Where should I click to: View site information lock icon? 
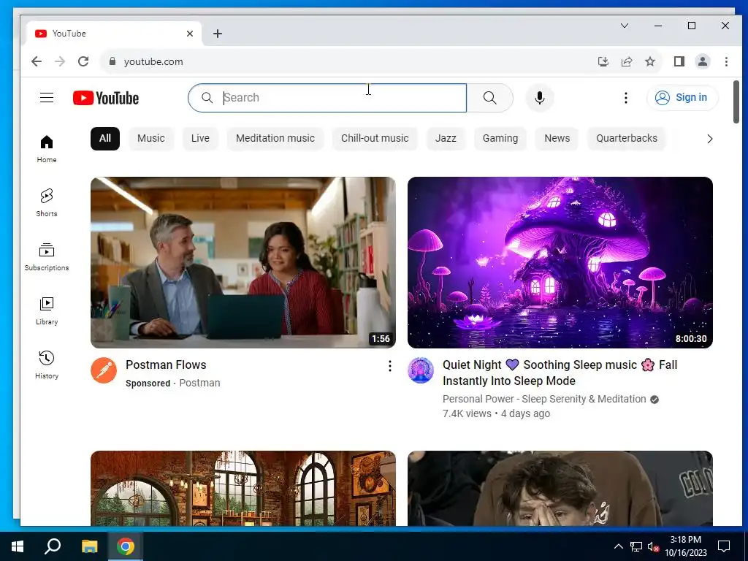pos(112,61)
